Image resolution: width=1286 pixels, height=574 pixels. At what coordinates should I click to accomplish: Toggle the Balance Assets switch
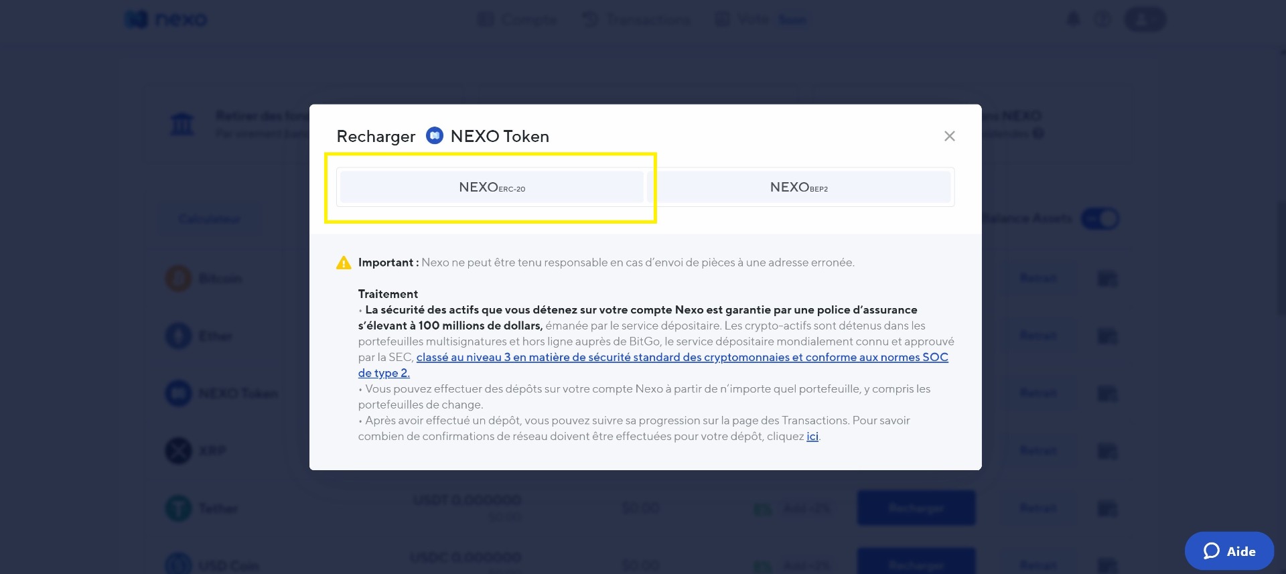click(x=1100, y=218)
